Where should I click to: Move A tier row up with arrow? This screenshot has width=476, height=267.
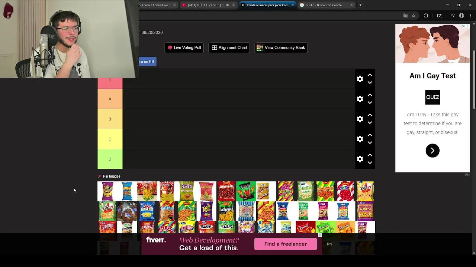[x=370, y=95]
